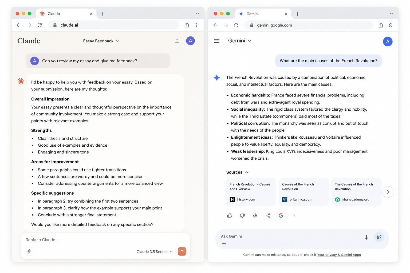Click the 'Enlightenment ideas:' bullet label
The image size is (410, 273).
coord(252,137)
